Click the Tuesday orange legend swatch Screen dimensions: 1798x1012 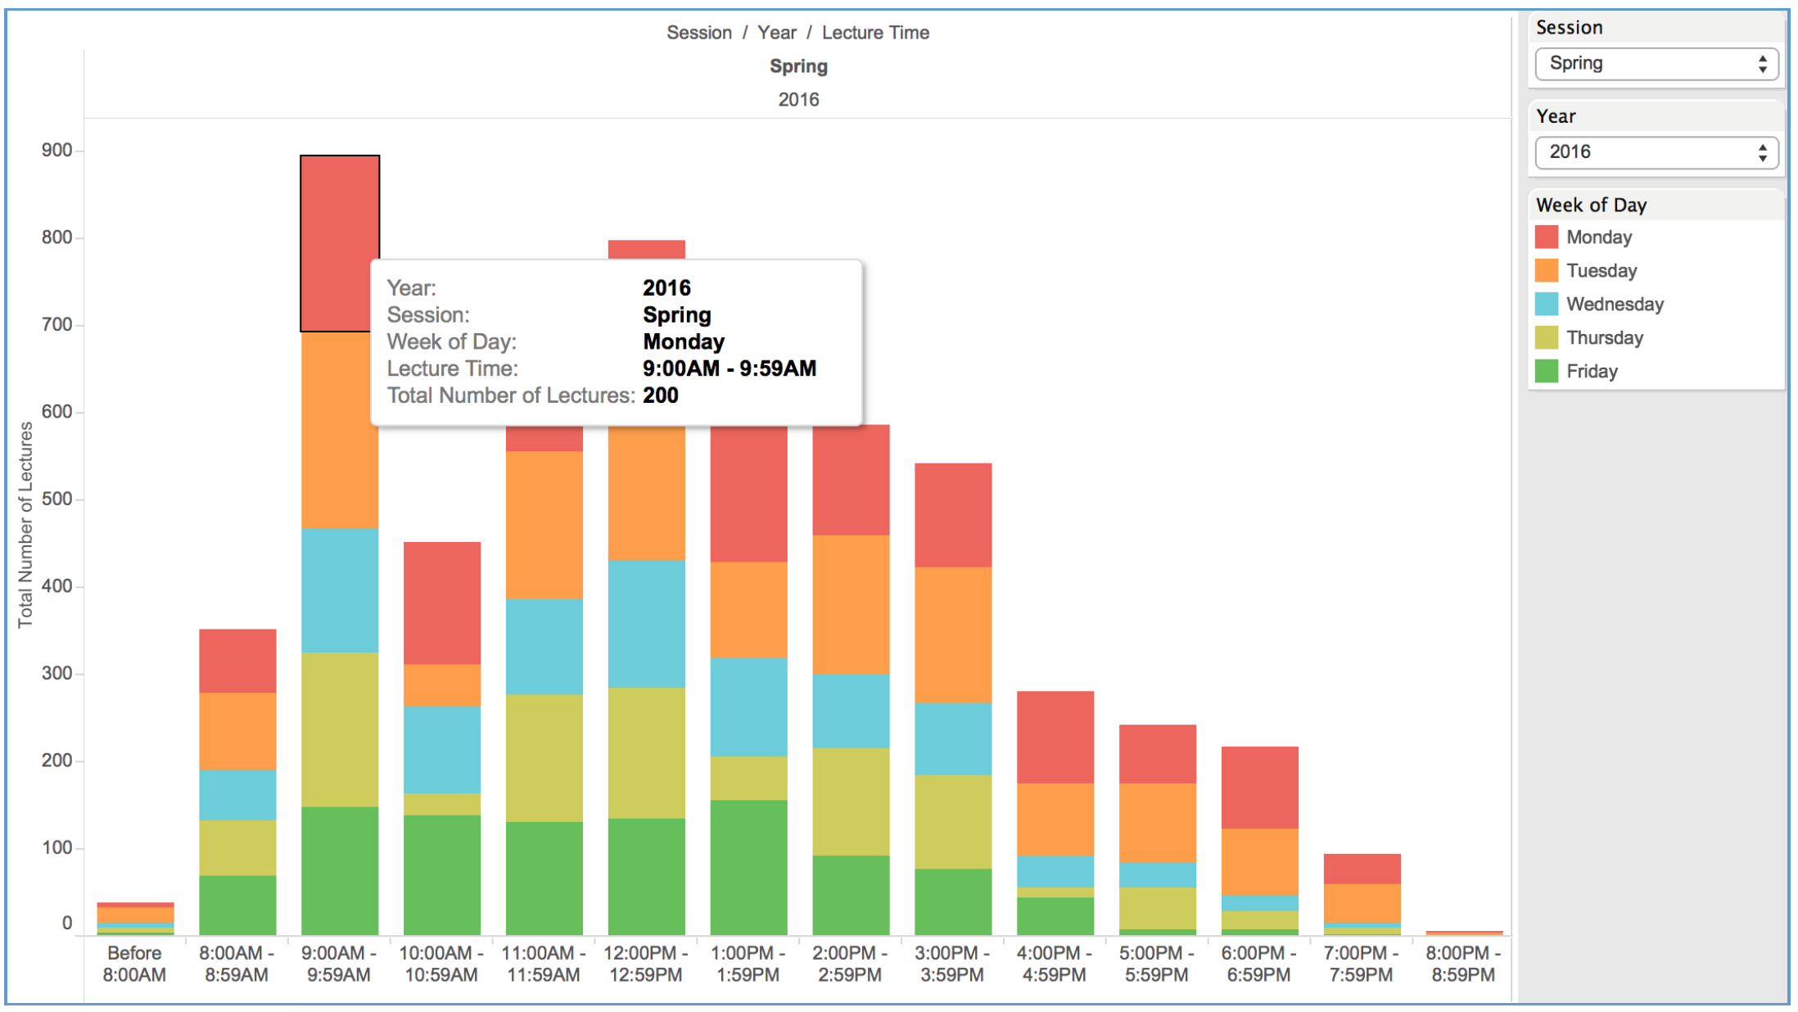1546,271
